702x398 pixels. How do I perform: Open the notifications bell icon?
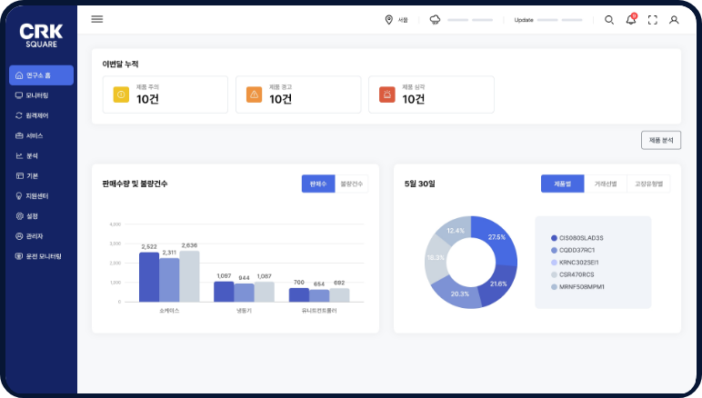[631, 20]
